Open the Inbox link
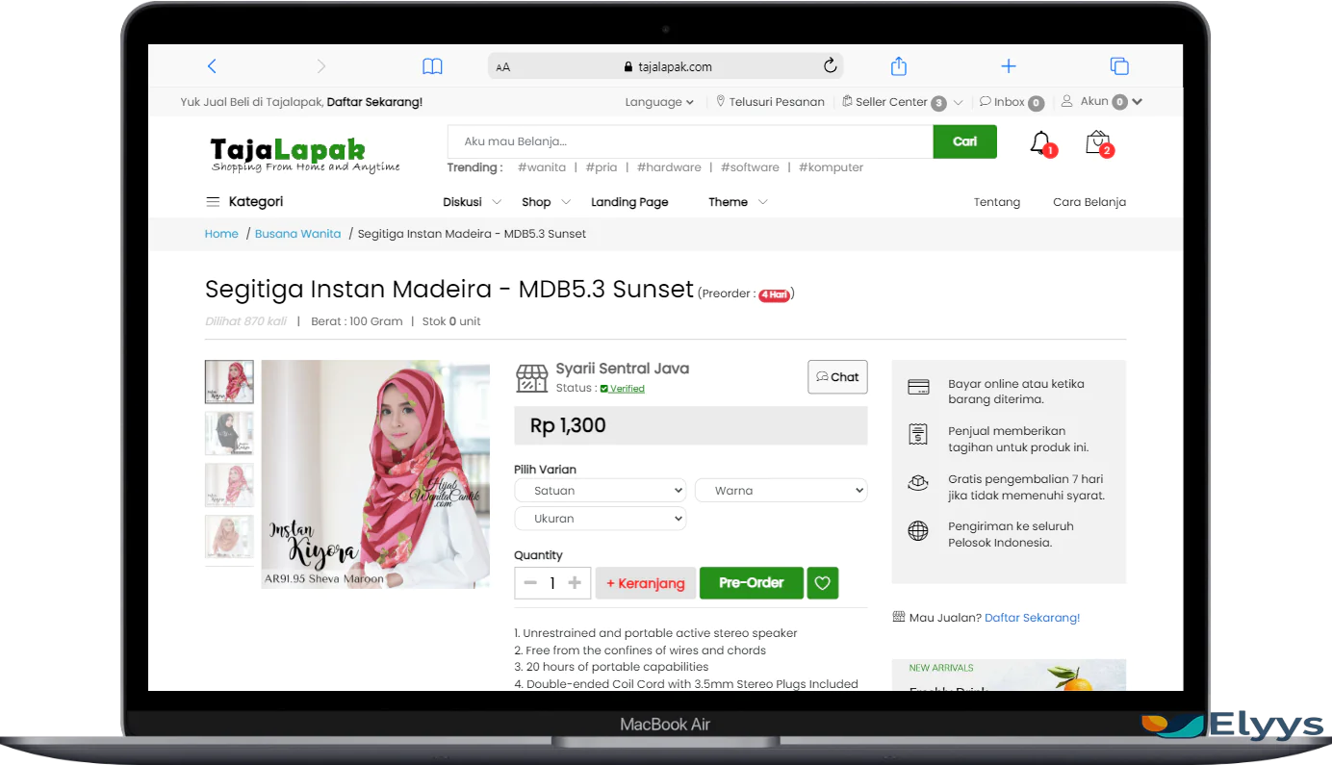Image resolution: width=1332 pixels, height=765 pixels. pos(1012,102)
